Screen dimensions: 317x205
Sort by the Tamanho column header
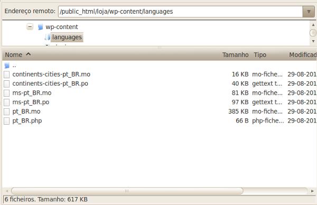pos(235,55)
